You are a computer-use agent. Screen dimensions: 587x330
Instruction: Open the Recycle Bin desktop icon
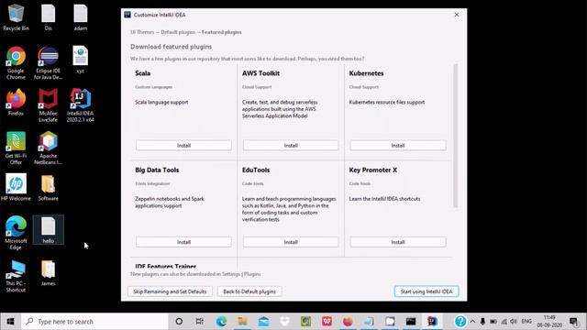[16, 17]
